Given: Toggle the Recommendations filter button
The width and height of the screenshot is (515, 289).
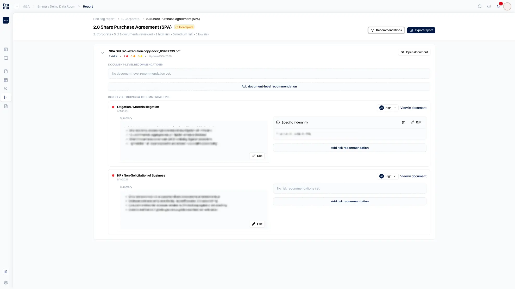Looking at the screenshot, I should click(386, 30).
